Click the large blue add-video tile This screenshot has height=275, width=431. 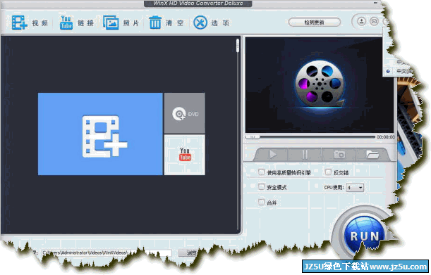100,134
